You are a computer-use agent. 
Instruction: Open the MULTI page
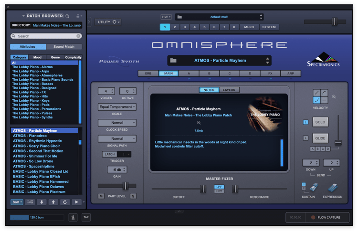pyautogui.click(x=249, y=27)
